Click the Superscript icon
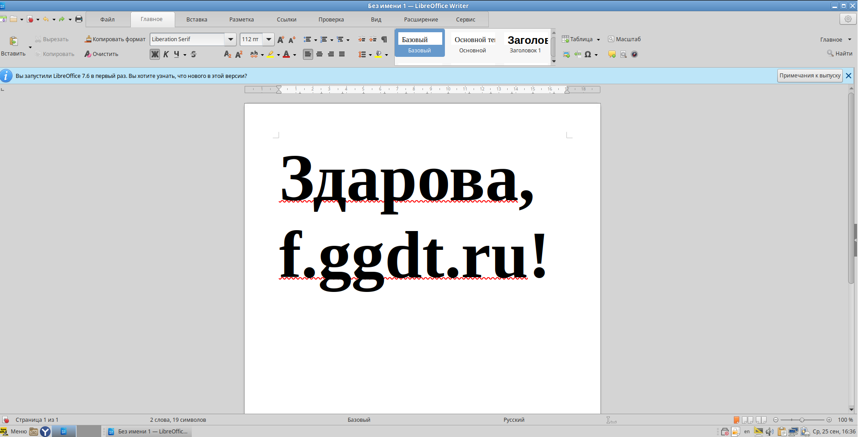Image resolution: width=858 pixels, height=437 pixels. coord(239,54)
